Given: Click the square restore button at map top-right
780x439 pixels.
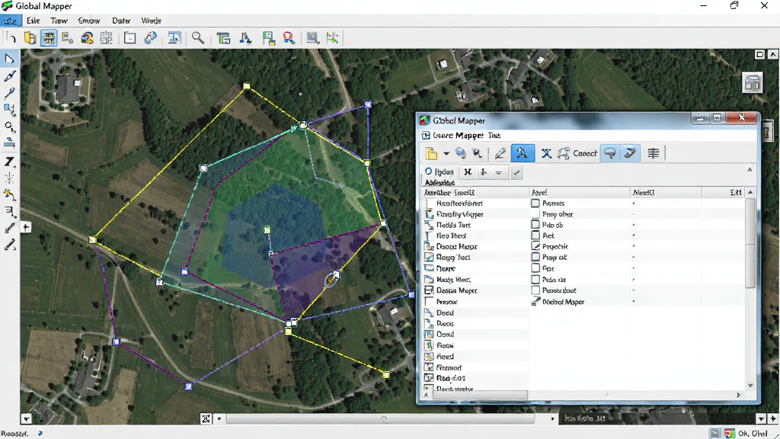Looking at the screenshot, I should [759, 54].
